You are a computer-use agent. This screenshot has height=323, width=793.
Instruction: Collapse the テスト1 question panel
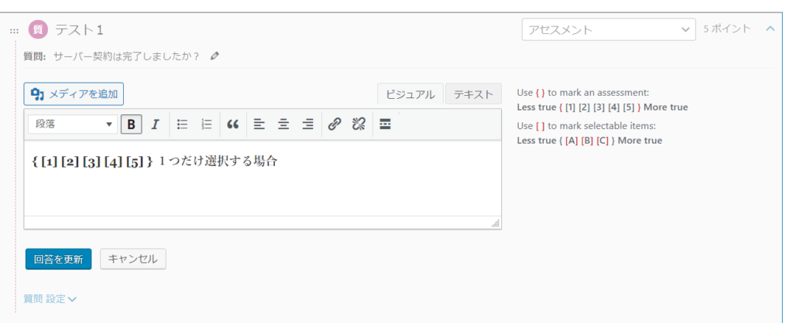coord(770,29)
